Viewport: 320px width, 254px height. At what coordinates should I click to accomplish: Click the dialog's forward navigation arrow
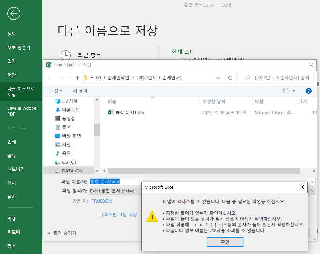(x=61, y=78)
